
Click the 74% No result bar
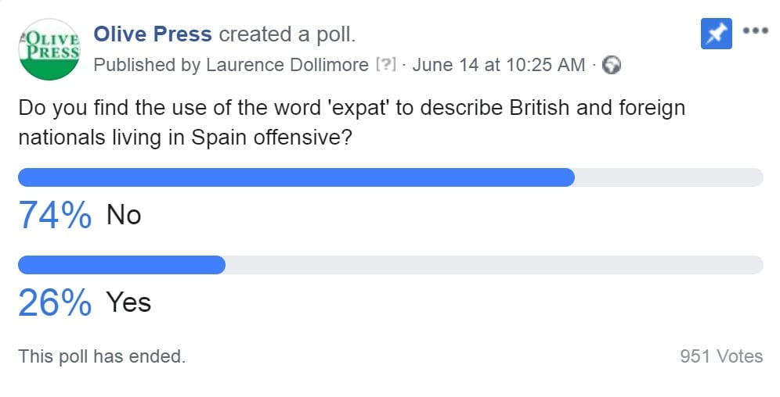(391, 177)
